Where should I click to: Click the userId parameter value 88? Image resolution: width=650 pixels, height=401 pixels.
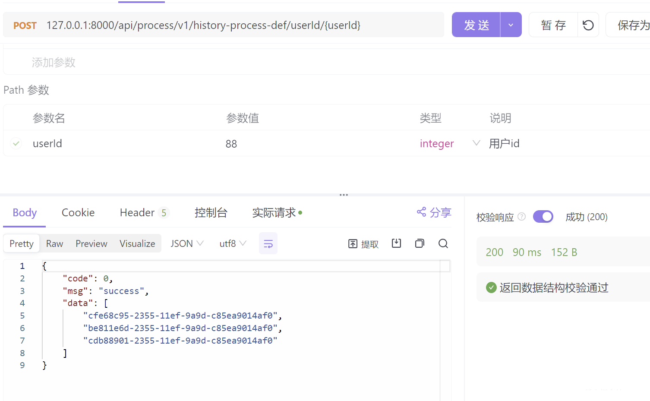coord(231,144)
